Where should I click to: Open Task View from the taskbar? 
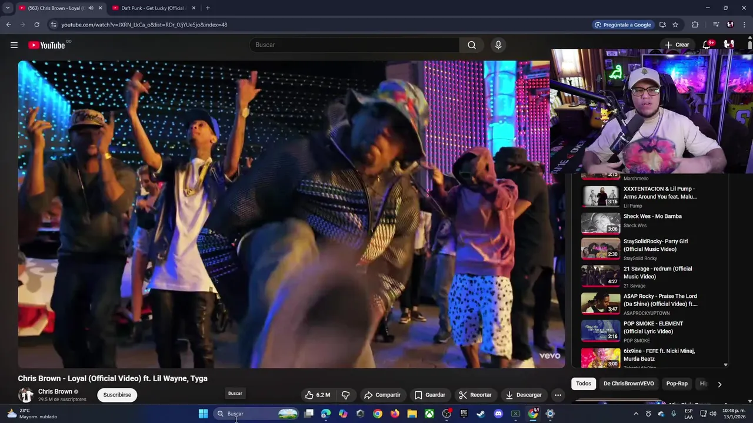click(x=309, y=414)
